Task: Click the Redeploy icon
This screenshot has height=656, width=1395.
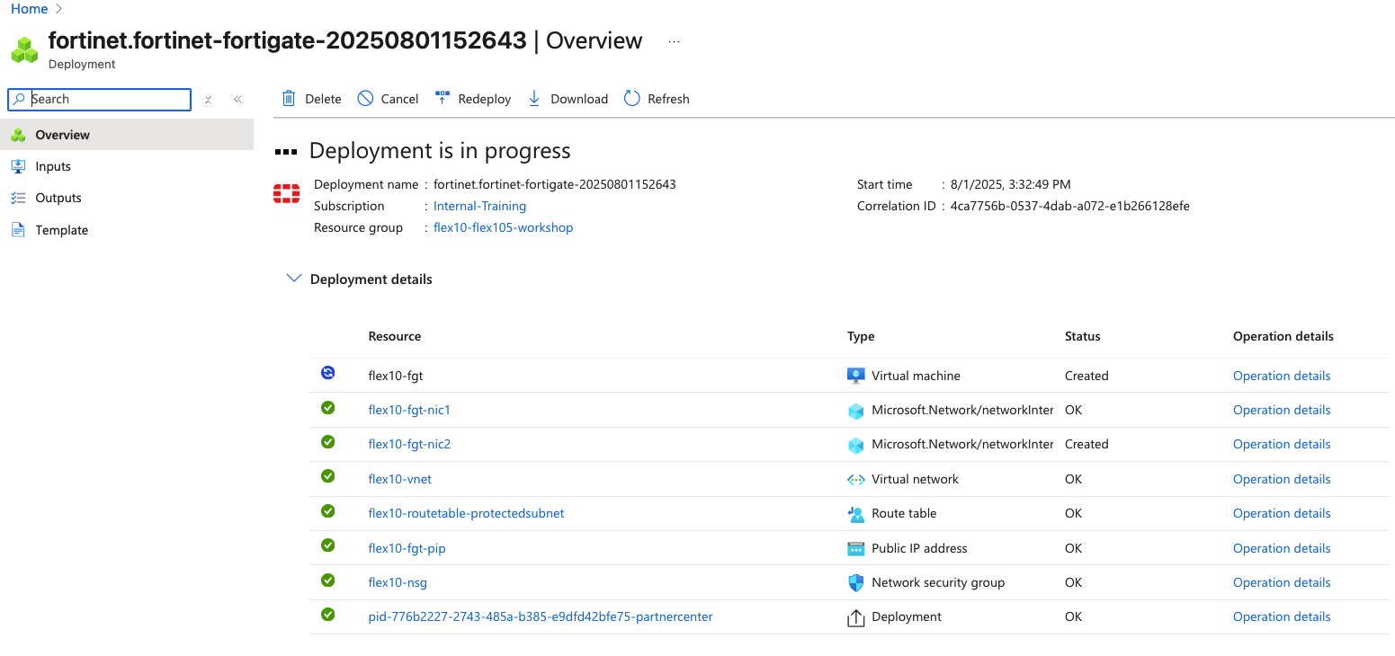Action: pos(442,98)
